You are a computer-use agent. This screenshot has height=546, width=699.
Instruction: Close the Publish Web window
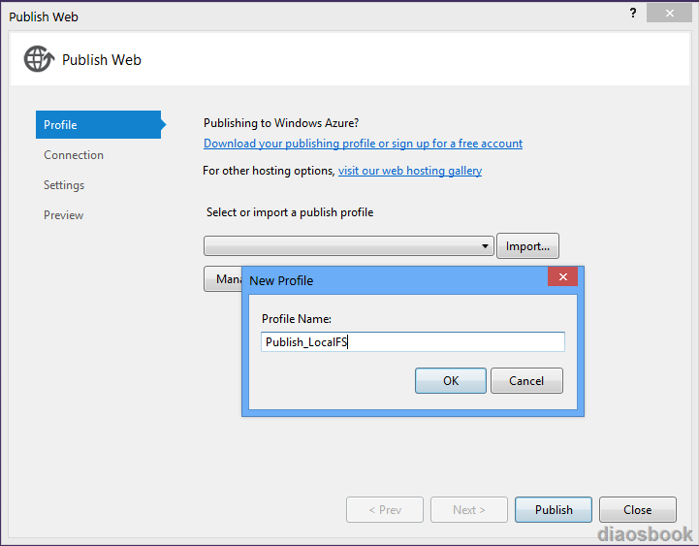click(x=670, y=13)
